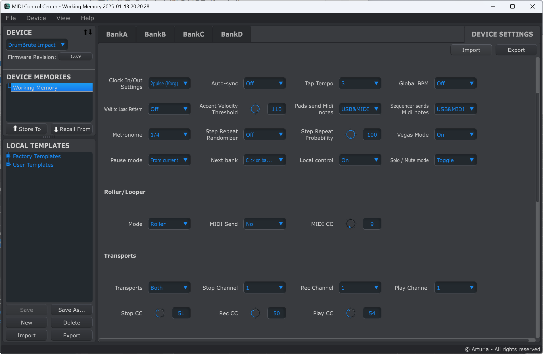Click the New template button
Image resolution: width=543 pixels, height=354 pixels.
(x=27, y=323)
